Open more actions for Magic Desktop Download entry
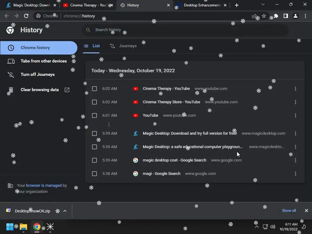Viewport: 312px width, 234px height. point(296,133)
